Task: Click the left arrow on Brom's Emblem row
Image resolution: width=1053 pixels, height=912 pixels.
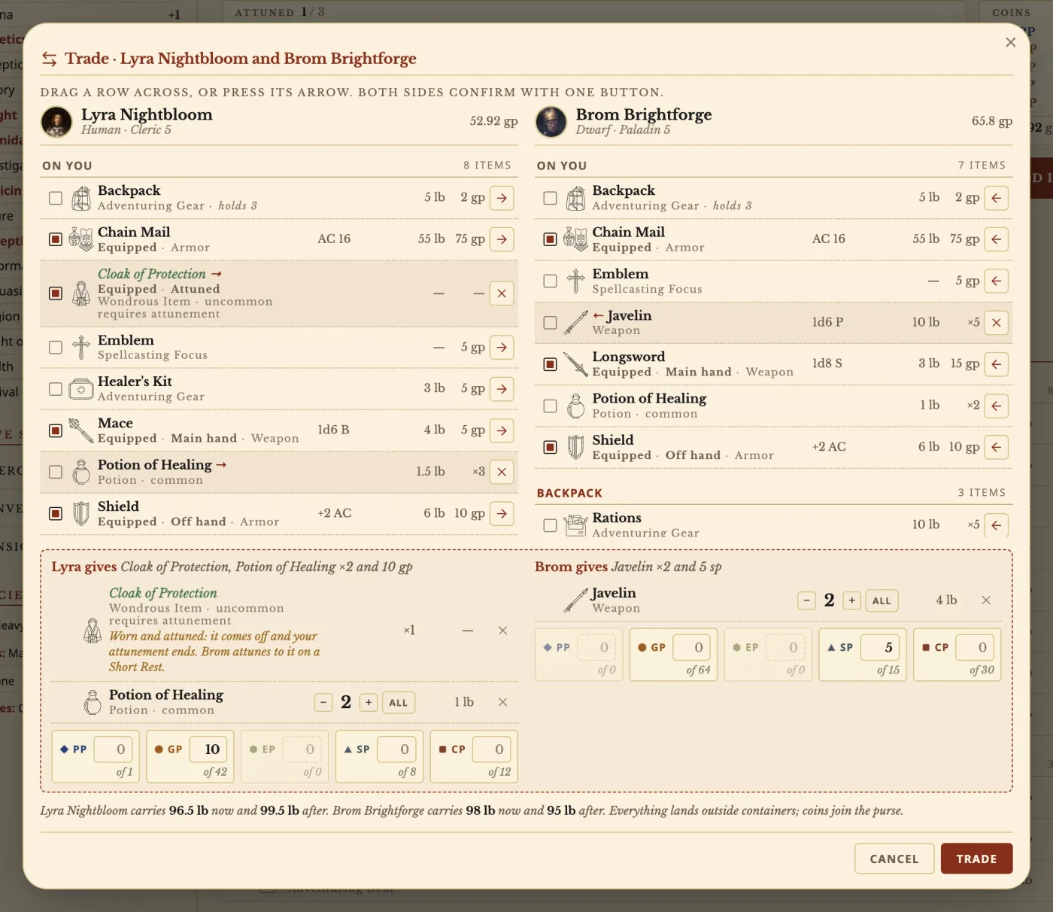Action: click(997, 281)
